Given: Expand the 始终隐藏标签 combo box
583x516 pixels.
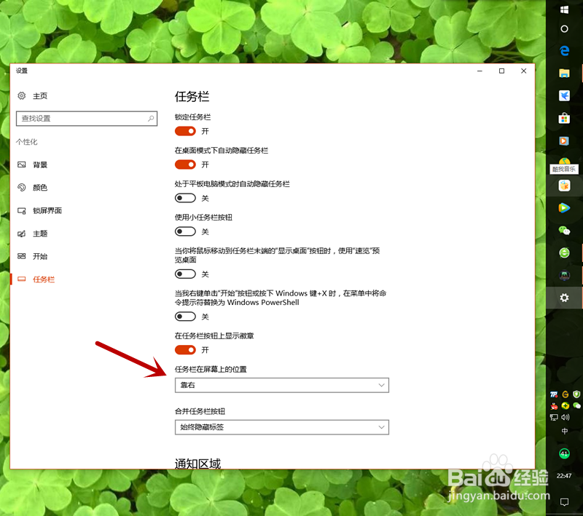Looking at the screenshot, I should coord(281,427).
